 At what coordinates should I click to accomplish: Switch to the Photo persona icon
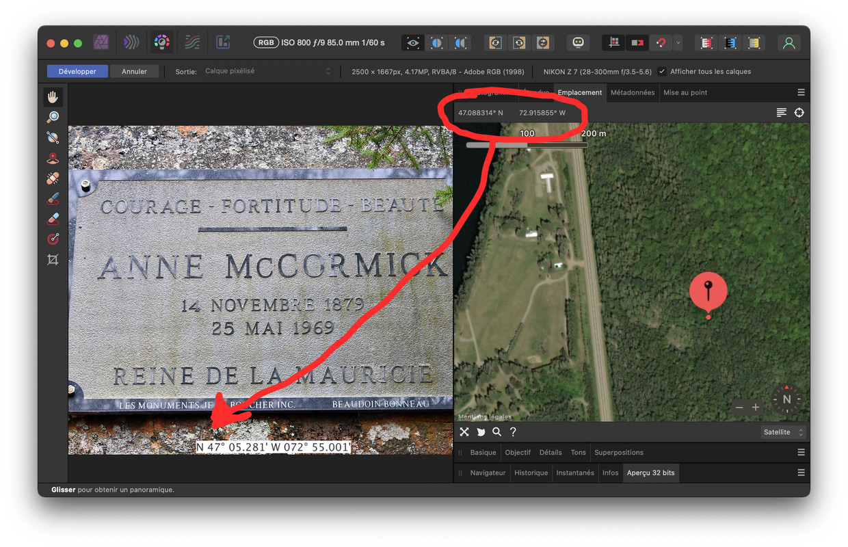101,42
